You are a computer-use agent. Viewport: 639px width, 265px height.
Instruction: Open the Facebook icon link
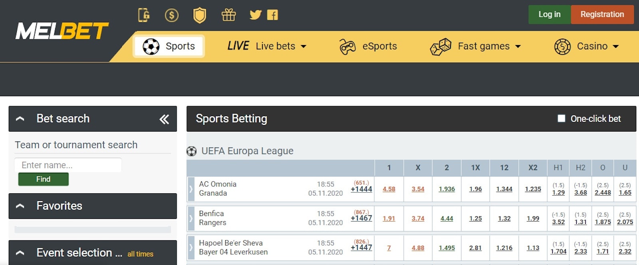coord(272,15)
